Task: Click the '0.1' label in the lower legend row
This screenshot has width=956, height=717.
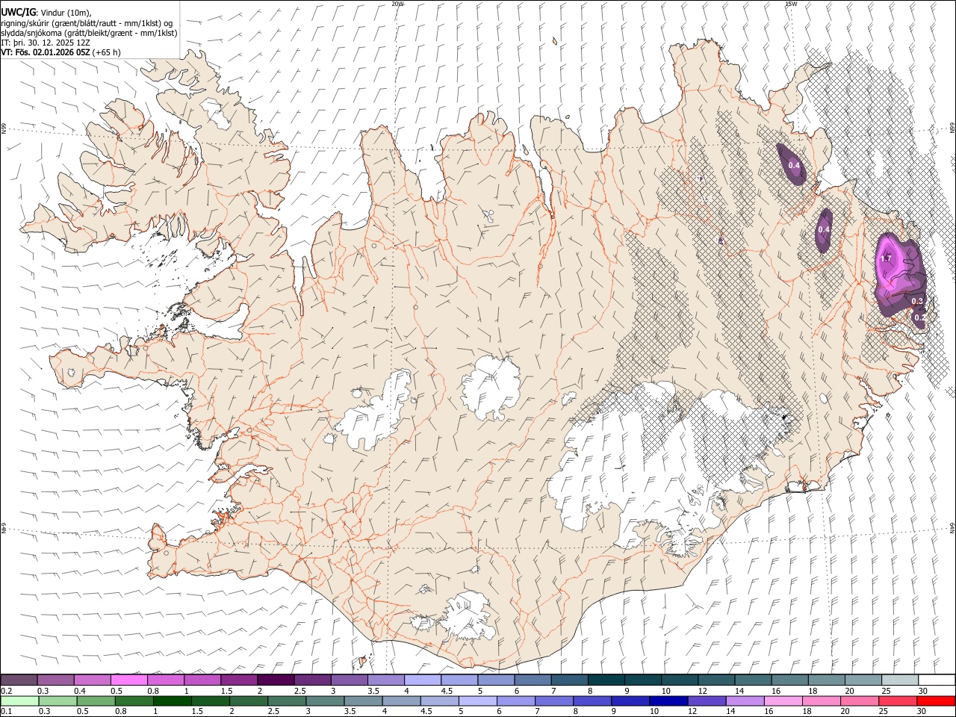Action: point(7,711)
